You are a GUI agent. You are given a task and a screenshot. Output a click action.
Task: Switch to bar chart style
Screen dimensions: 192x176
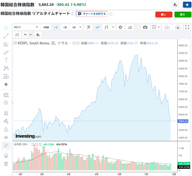(106, 27)
